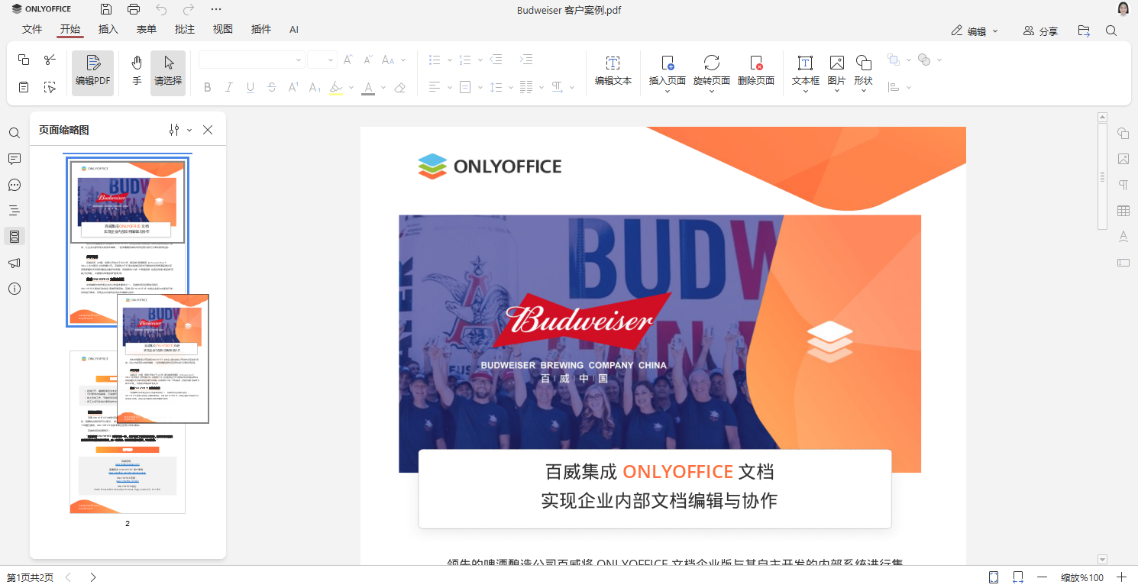Switch to the 批注 tab

click(x=185, y=30)
